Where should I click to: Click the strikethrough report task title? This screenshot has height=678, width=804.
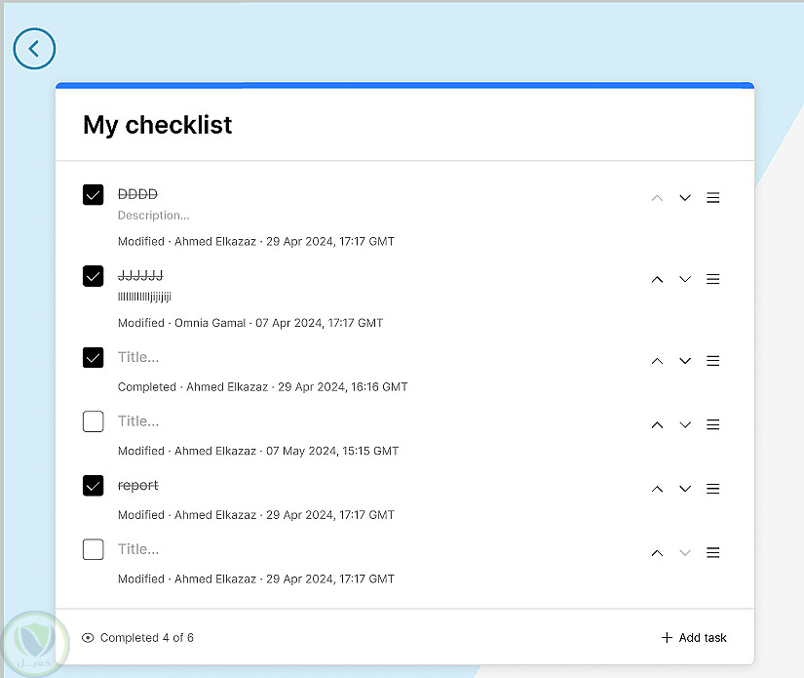138,486
